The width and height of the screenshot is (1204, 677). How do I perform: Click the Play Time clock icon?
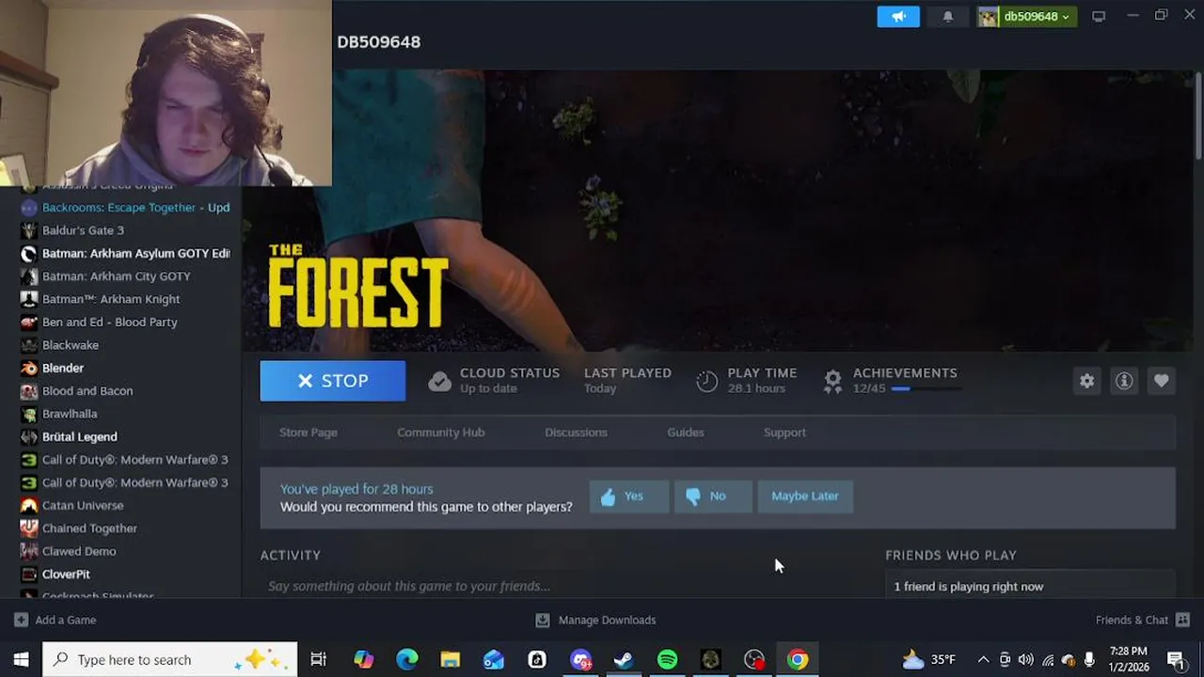(x=706, y=381)
